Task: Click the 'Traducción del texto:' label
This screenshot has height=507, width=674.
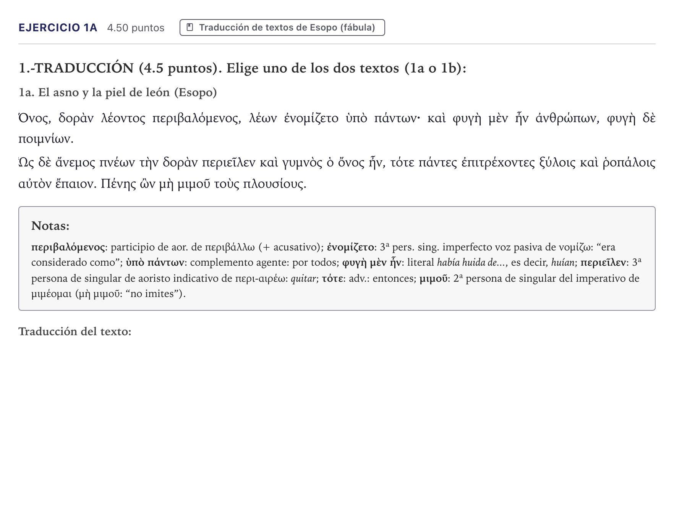Action: pyautogui.click(x=75, y=331)
